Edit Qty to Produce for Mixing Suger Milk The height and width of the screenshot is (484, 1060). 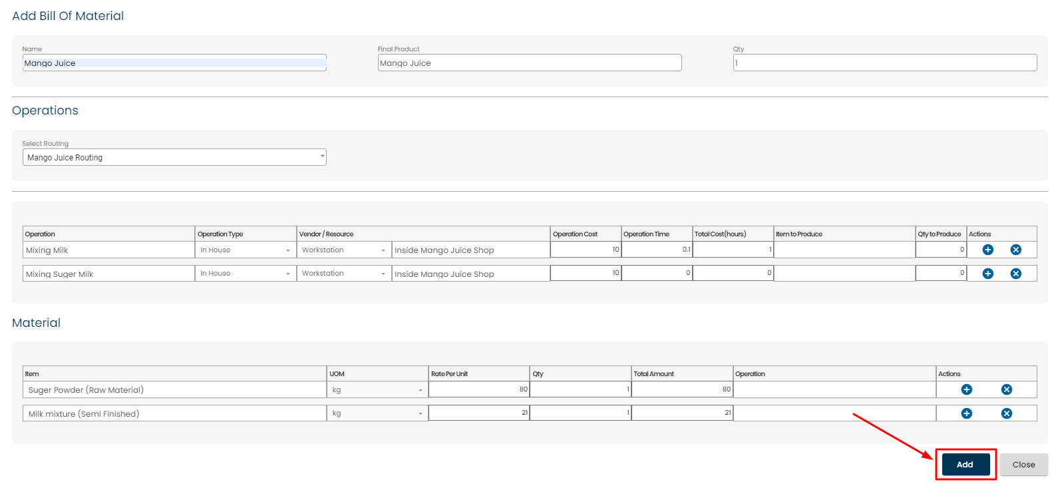(941, 274)
